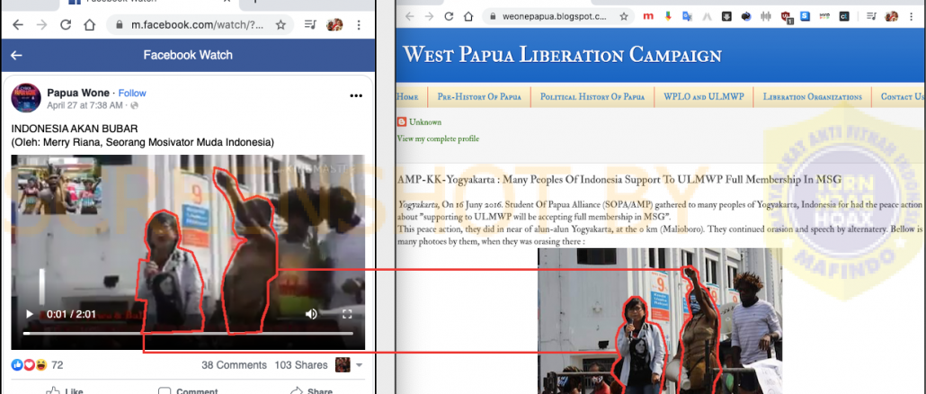Click the weonepapua.blogspot address bar
926x394 pixels.
(558, 16)
